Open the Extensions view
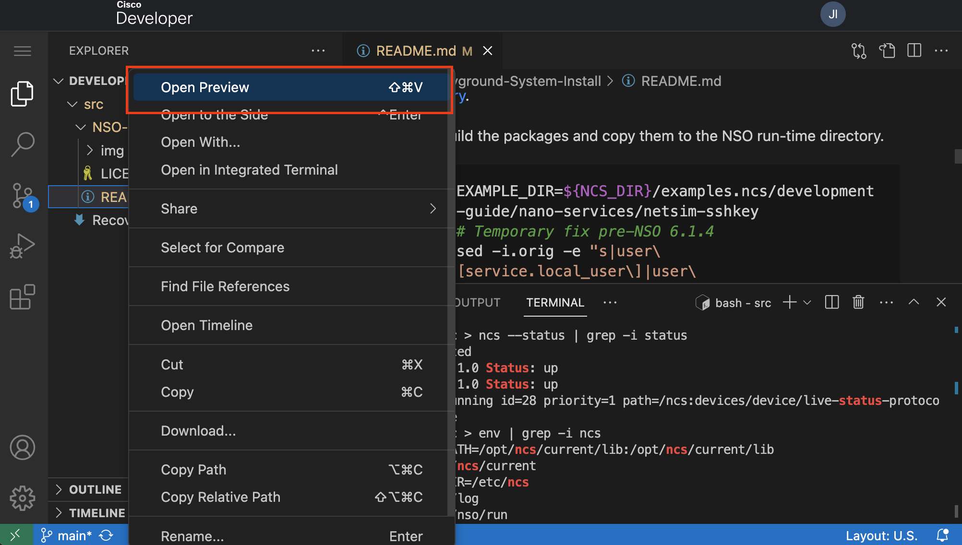Viewport: 962px width, 545px height. point(23,297)
